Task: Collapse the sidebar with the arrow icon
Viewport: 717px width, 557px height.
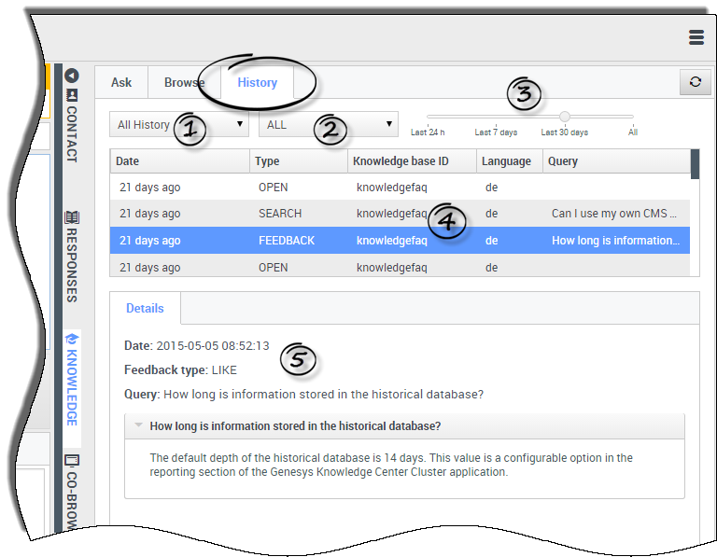Action: [71, 77]
